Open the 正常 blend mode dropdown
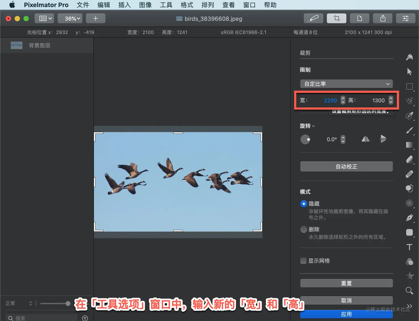The image size is (419, 321). pyautogui.click(x=19, y=304)
